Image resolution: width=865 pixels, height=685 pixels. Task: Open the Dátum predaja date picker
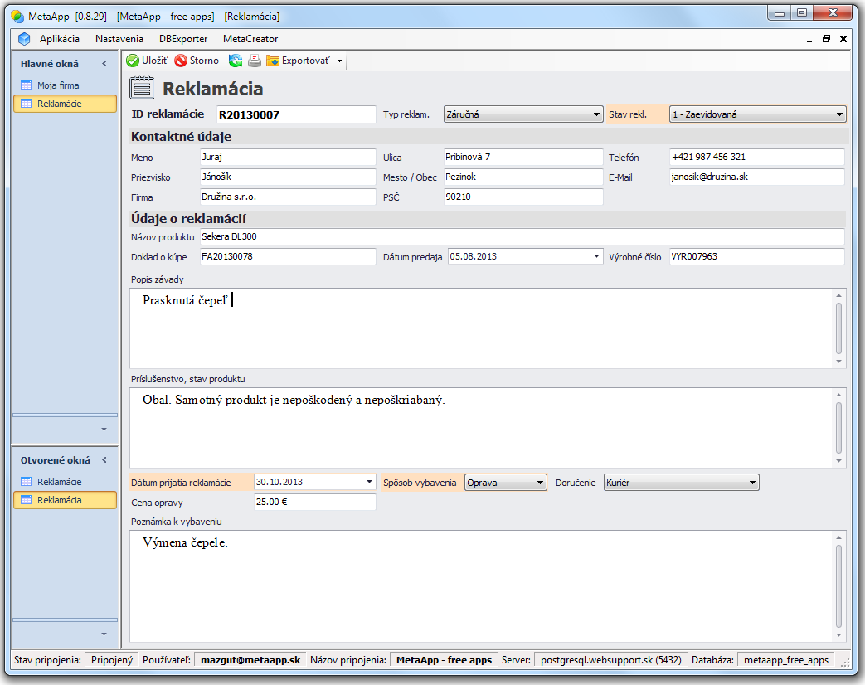(x=596, y=256)
